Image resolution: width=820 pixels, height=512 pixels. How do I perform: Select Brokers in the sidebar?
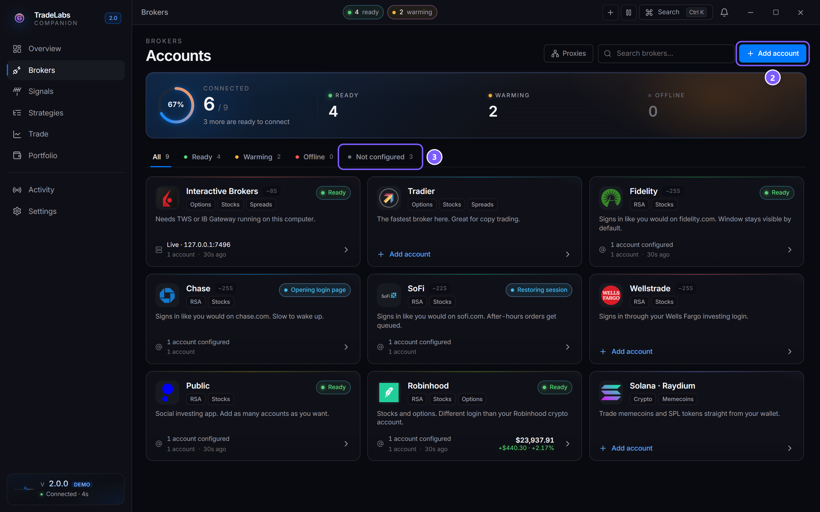pyautogui.click(x=66, y=70)
